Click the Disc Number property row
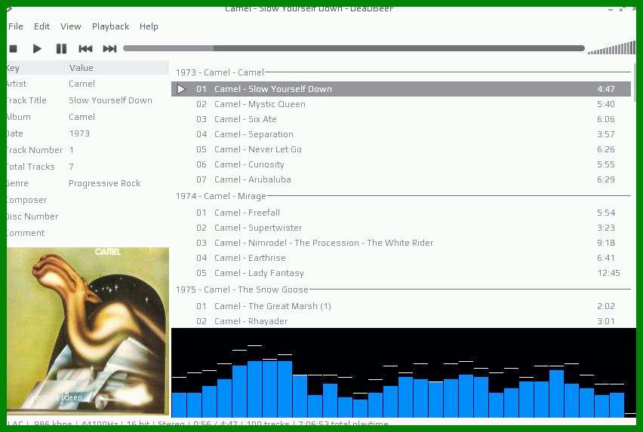This screenshot has height=432, width=643. click(88, 216)
